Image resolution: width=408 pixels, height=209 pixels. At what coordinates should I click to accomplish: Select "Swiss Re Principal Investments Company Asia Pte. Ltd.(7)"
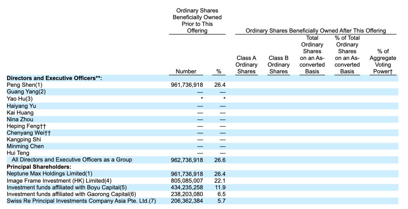pos(81,201)
